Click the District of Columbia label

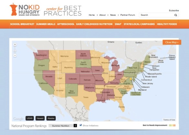click(136, 94)
